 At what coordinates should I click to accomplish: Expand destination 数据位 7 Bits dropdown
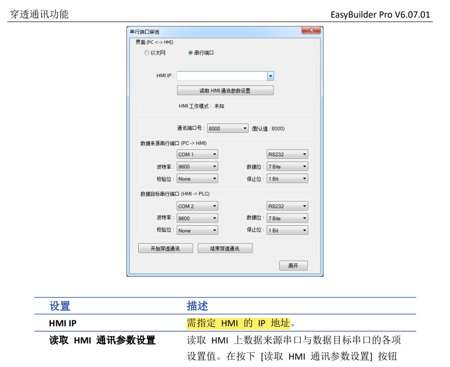click(x=287, y=219)
